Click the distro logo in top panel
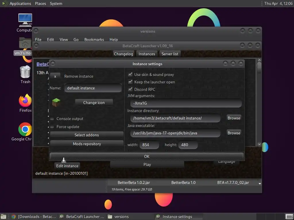The height and width of the screenshot is (220, 294). [x=5, y=3]
